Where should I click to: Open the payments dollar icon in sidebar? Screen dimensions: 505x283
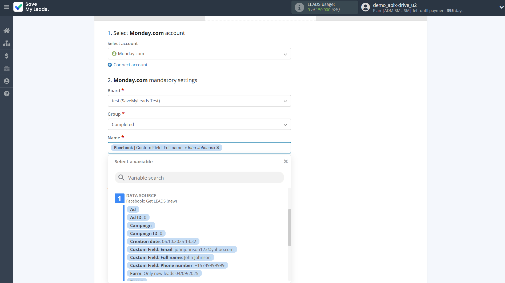pos(7,56)
